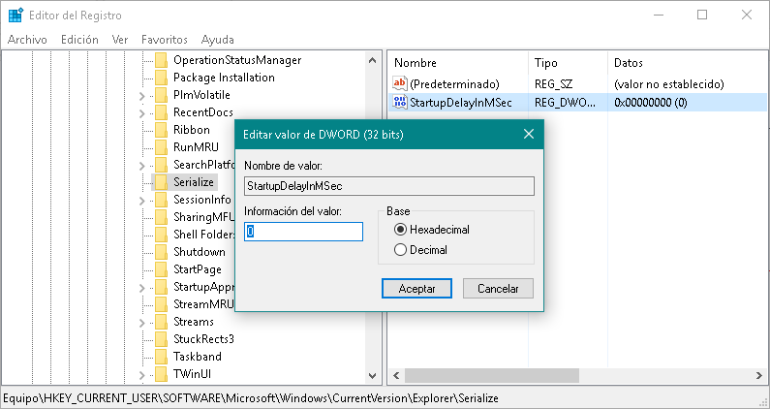Expand the PlmVolatile tree node
770x409 pixels.
tap(142, 95)
